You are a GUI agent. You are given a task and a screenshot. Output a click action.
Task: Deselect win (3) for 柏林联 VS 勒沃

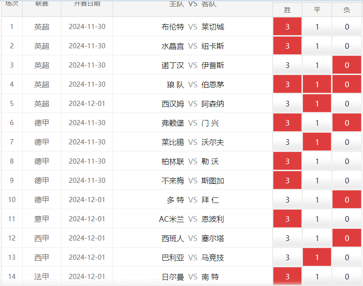(x=287, y=161)
